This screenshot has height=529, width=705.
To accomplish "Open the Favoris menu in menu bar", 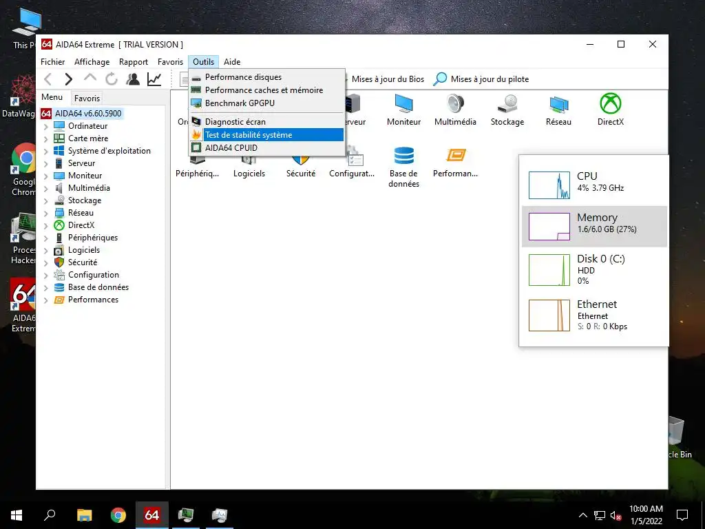I will (170, 61).
